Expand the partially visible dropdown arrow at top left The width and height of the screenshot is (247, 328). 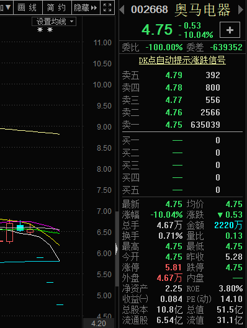coord(6,7)
